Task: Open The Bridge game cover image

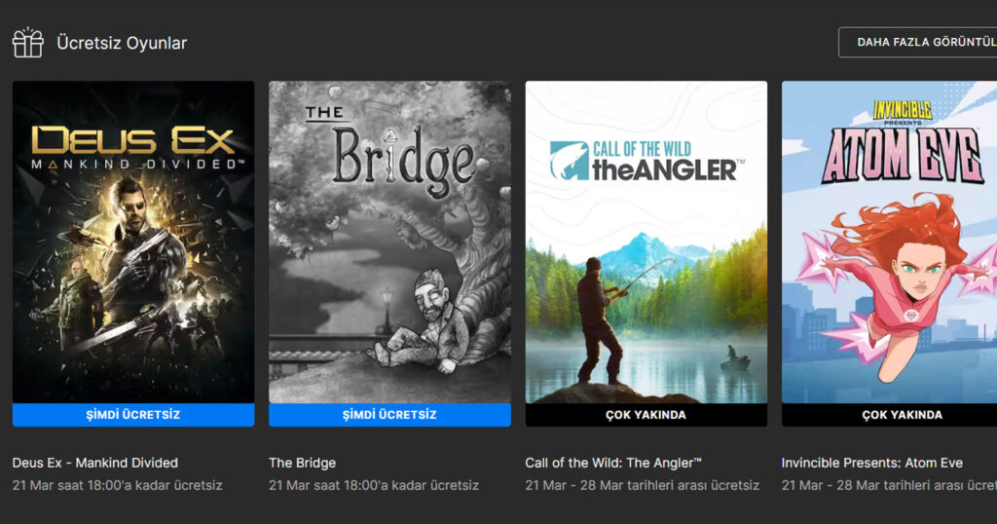Action: (x=389, y=242)
